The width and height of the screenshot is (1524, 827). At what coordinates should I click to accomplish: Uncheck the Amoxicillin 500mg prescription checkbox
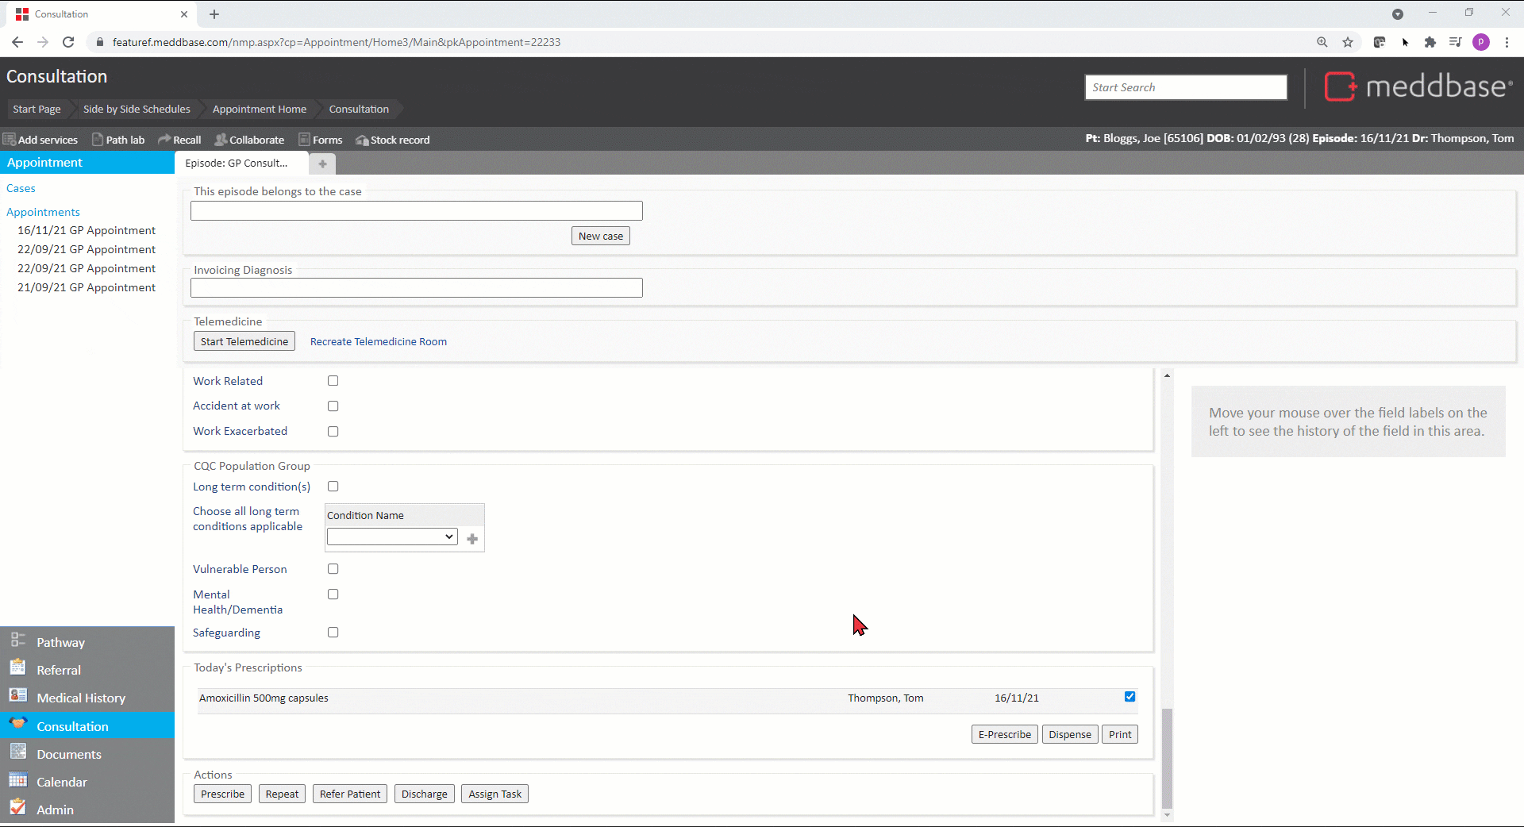(1130, 697)
